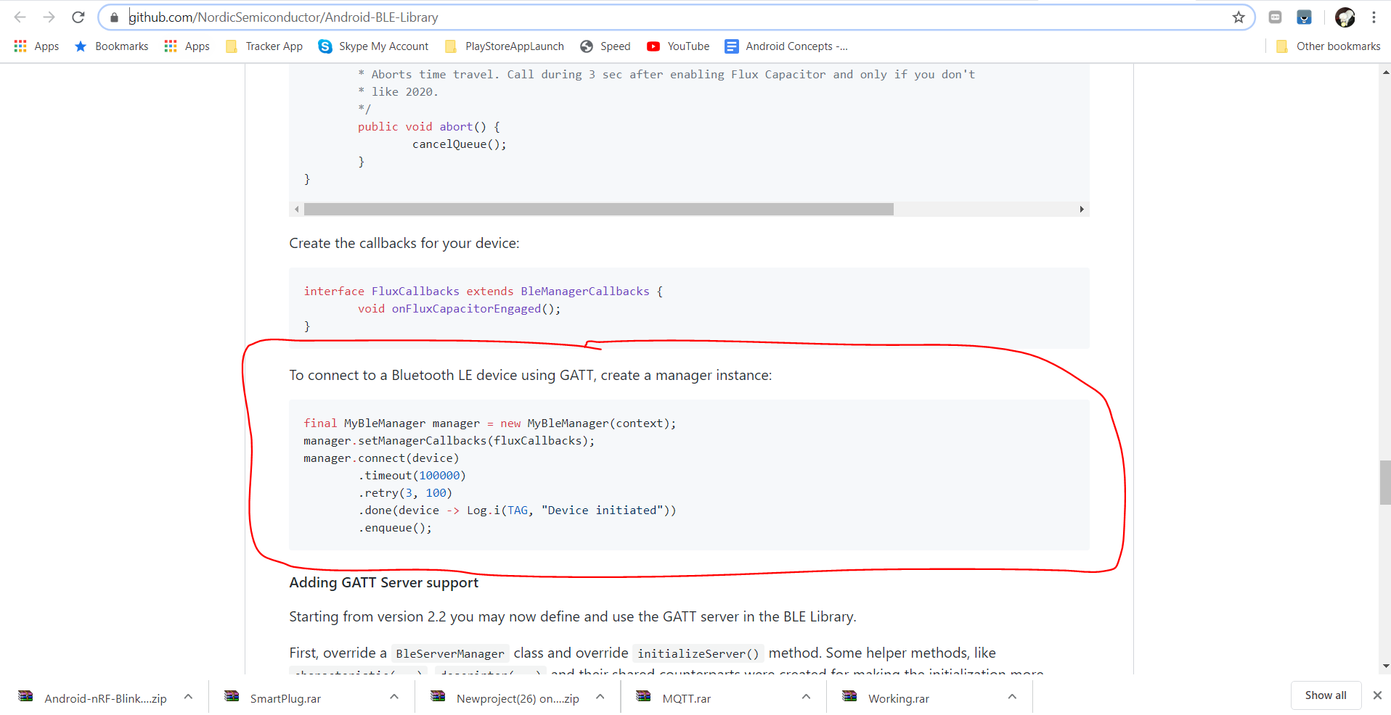Expand the Working.rar download options
This screenshot has width=1391, height=715.
[1012, 697]
